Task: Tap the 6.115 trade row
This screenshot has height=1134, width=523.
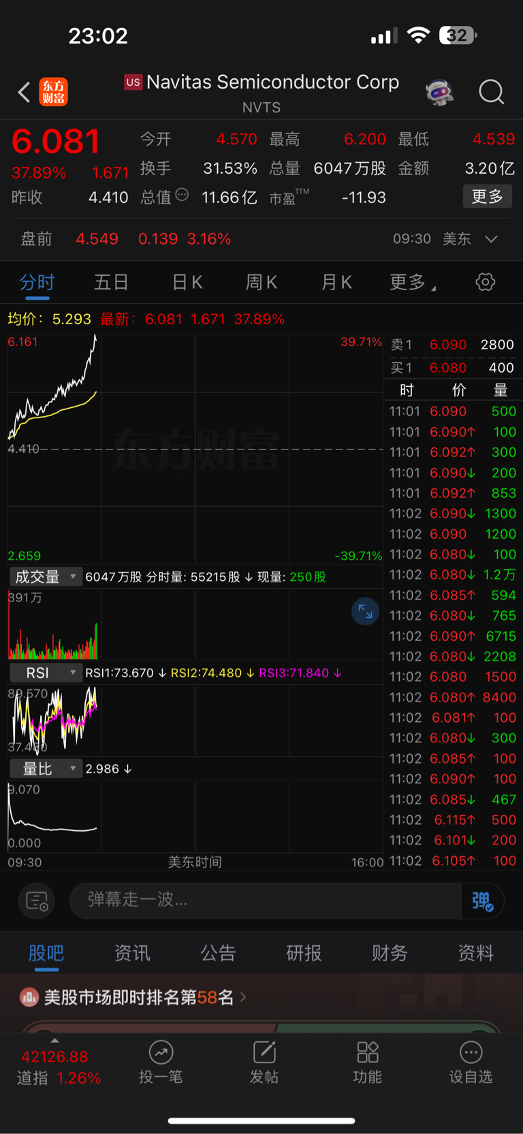Action: (453, 820)
